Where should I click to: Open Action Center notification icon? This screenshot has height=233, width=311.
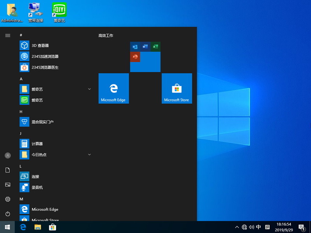pos(302,227)
